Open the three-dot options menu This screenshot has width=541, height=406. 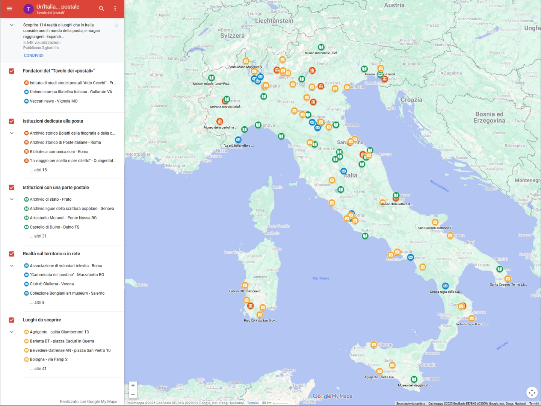115,8
